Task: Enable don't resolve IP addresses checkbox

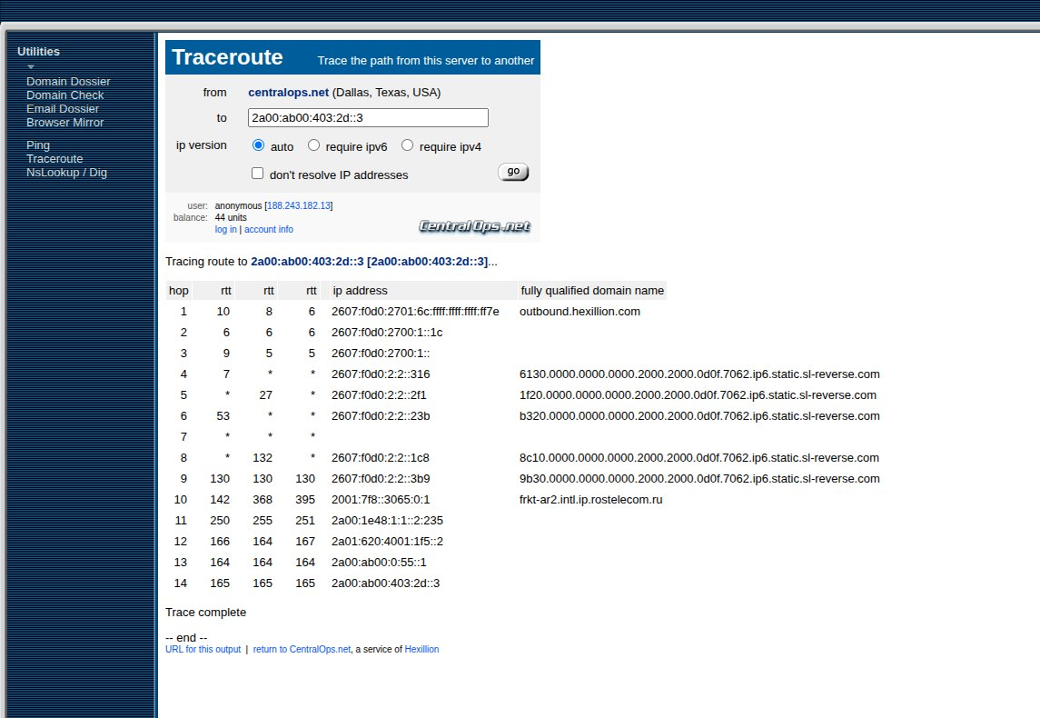Action: point(257,174)
